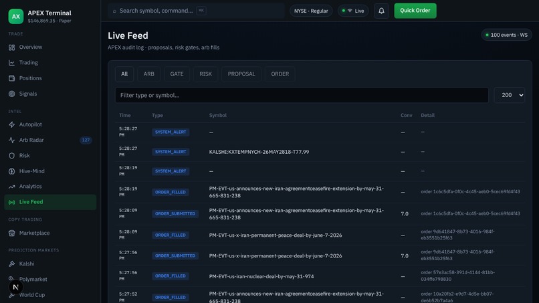Click the Detail column header
The image size is (539, 303).
click(427, 115)
